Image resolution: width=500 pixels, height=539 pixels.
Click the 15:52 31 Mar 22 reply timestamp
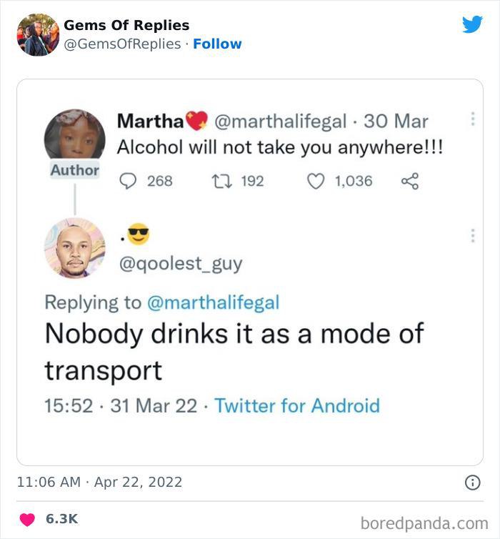coord(120,406)
